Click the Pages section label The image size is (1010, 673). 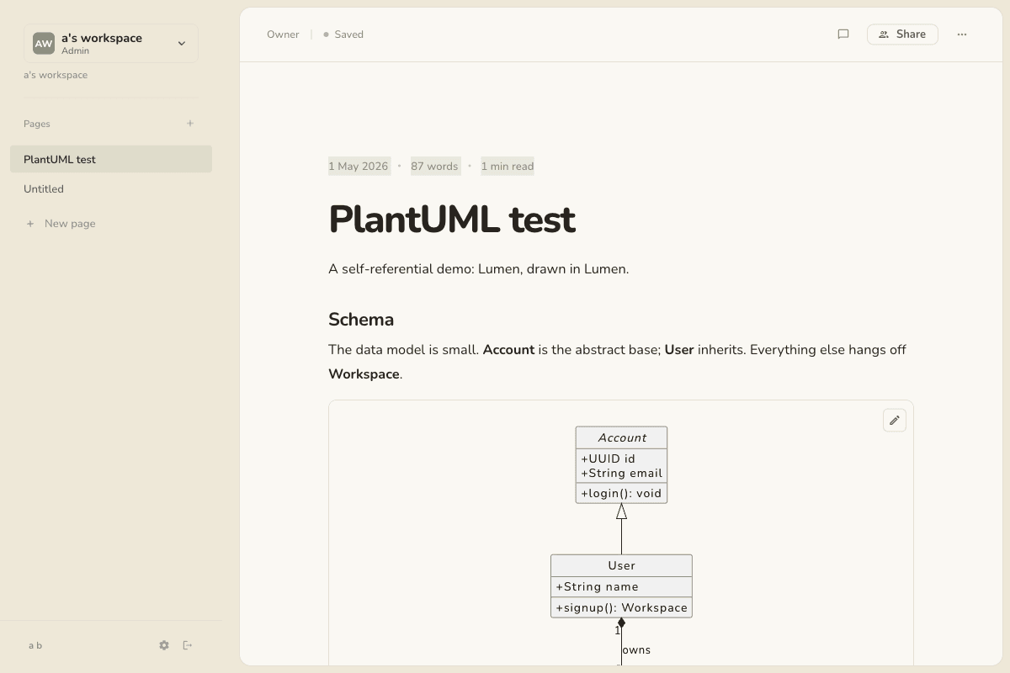point(37,124)
